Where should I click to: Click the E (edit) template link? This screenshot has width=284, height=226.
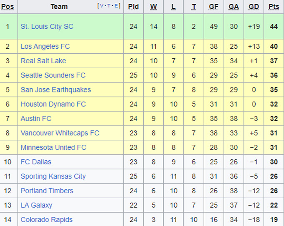pos(117,6)
